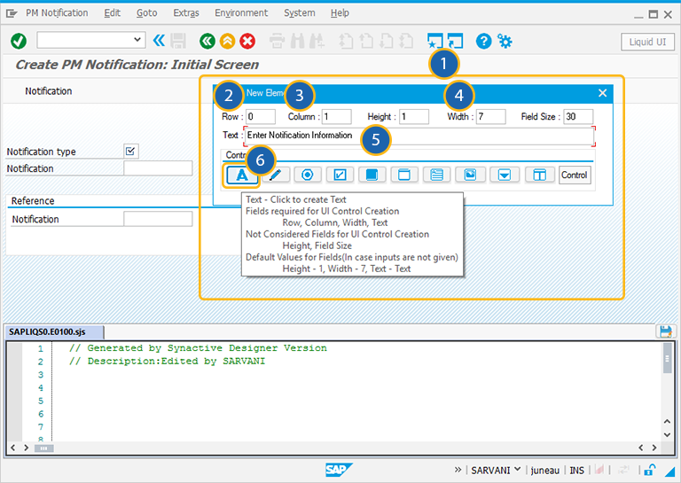Viewport: 681px width, 483px height.
Task: Click the Field Size input field
Action: tap(578, 116)
